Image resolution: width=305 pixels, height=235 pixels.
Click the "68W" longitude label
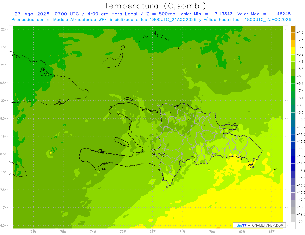(272, 232)
